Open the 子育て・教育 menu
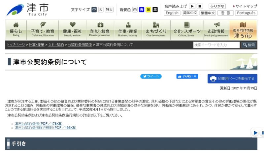Screen dimensions: 264x155 [x=43, y=30]
